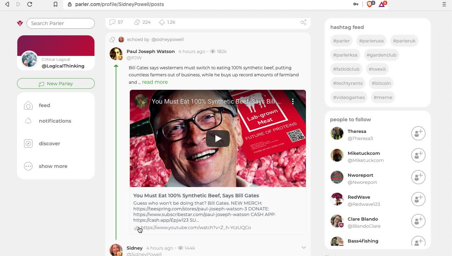Viewport: 452px width, 256px height.
Task: Open Brave Rewards triangle icon
Action: pyautogui.click(x=382, y=4)
